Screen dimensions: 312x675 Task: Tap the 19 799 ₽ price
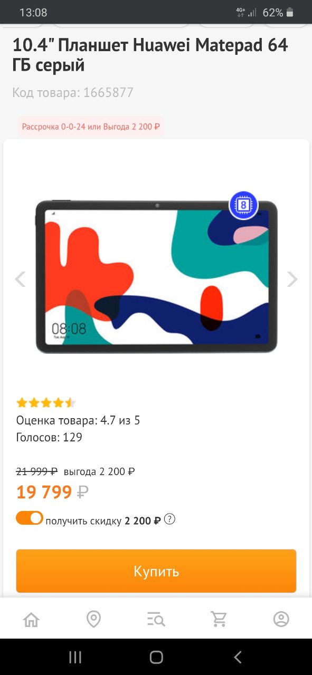(x=52, y=492)
